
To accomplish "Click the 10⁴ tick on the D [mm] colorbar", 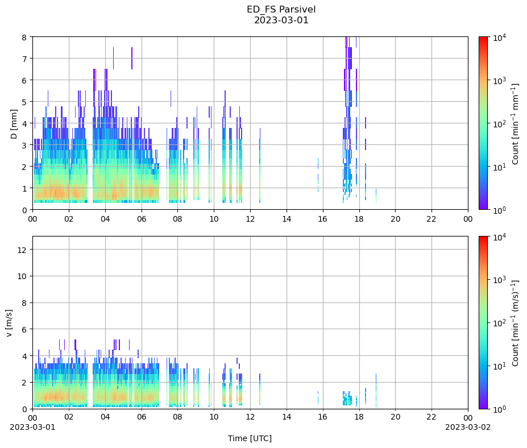I will click(x=500, y=38).
